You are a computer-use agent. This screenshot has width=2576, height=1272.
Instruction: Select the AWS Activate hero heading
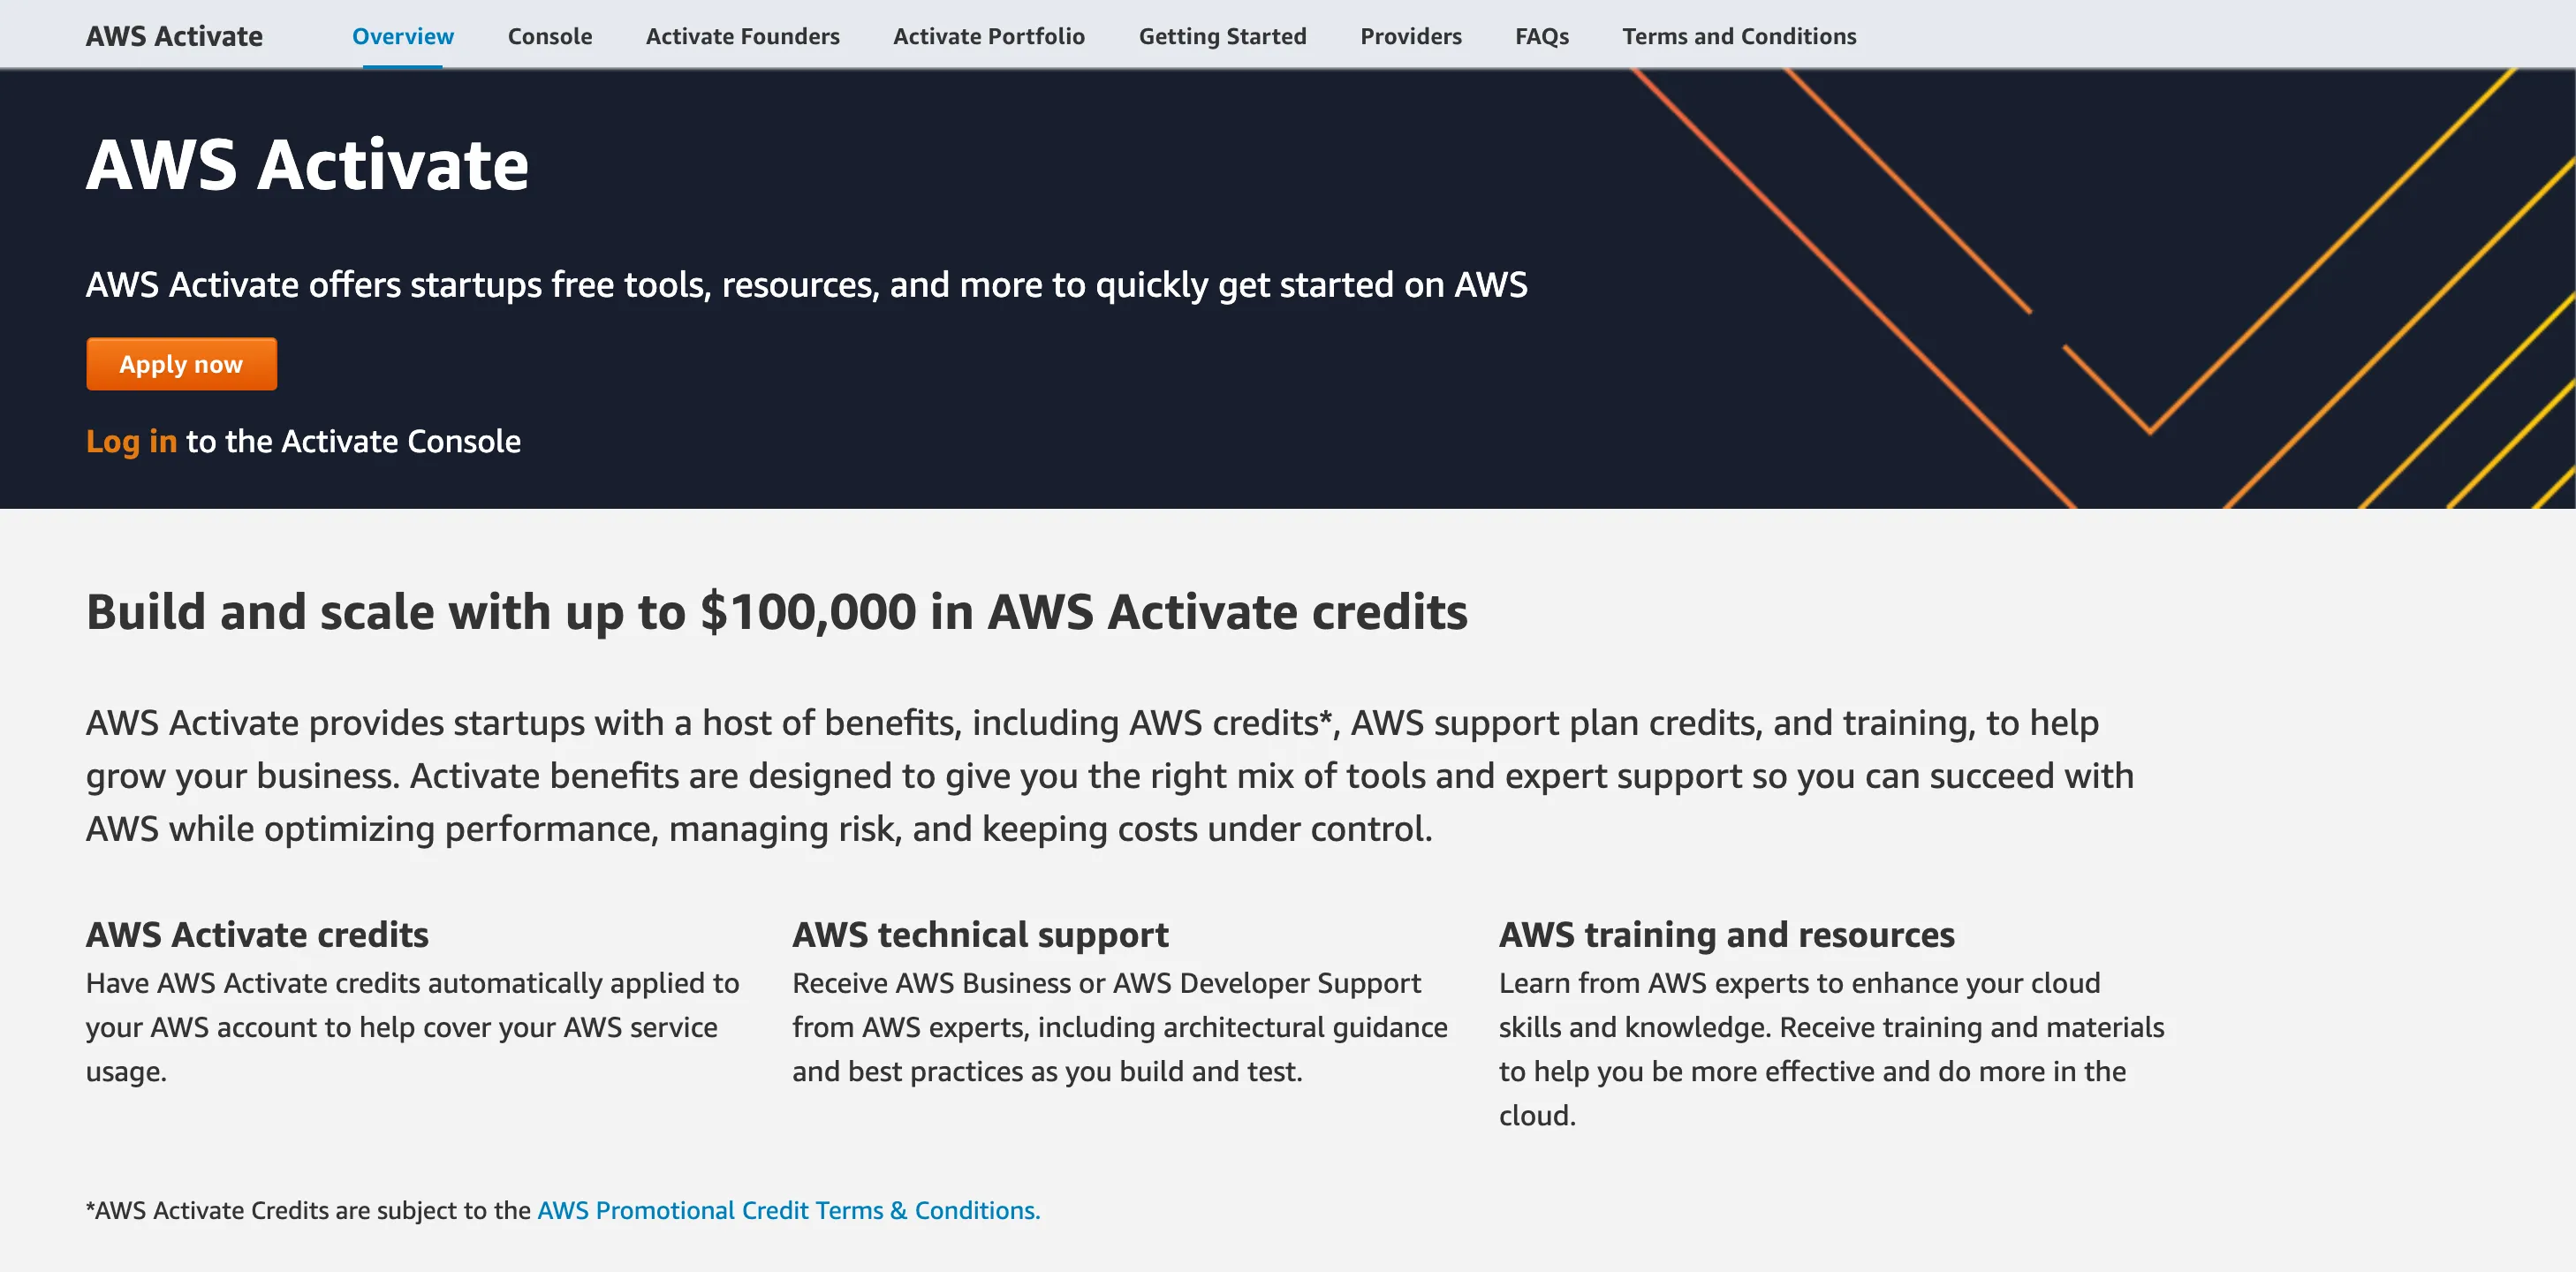tap(306, 167)
